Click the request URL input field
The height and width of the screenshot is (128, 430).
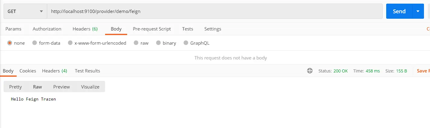click(x=214, y=11)
